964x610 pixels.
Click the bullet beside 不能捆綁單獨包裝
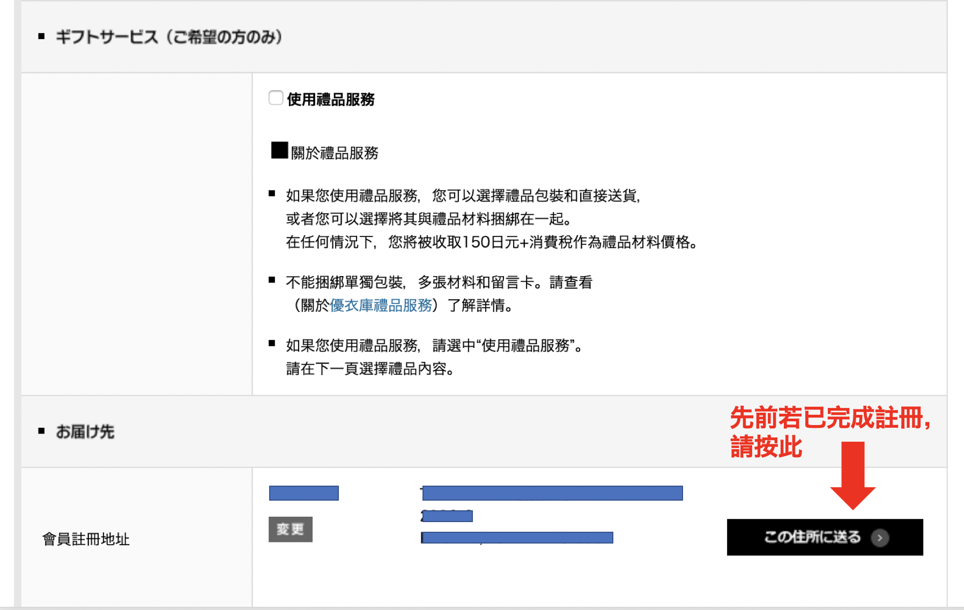[272, 280]
